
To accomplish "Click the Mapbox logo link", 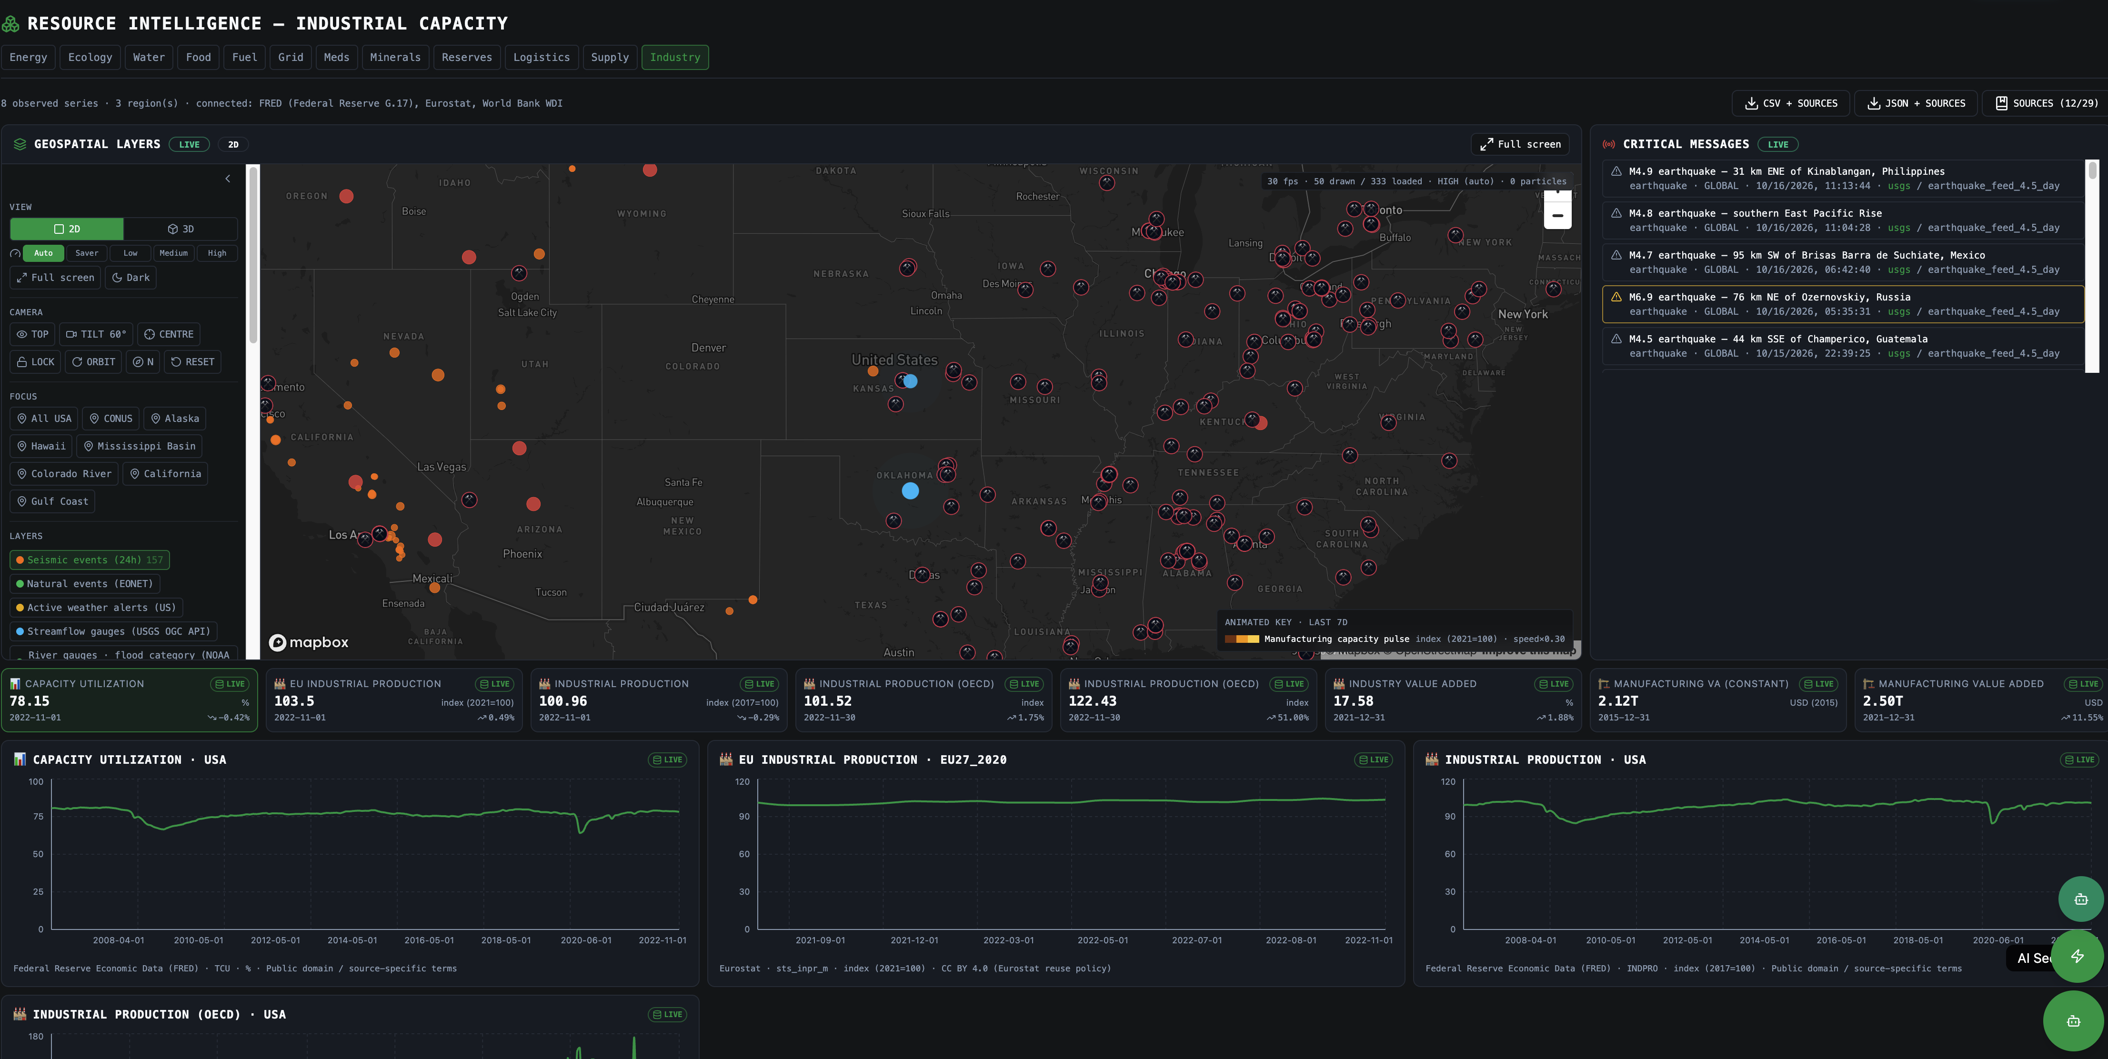I will [x=309, y=642].
